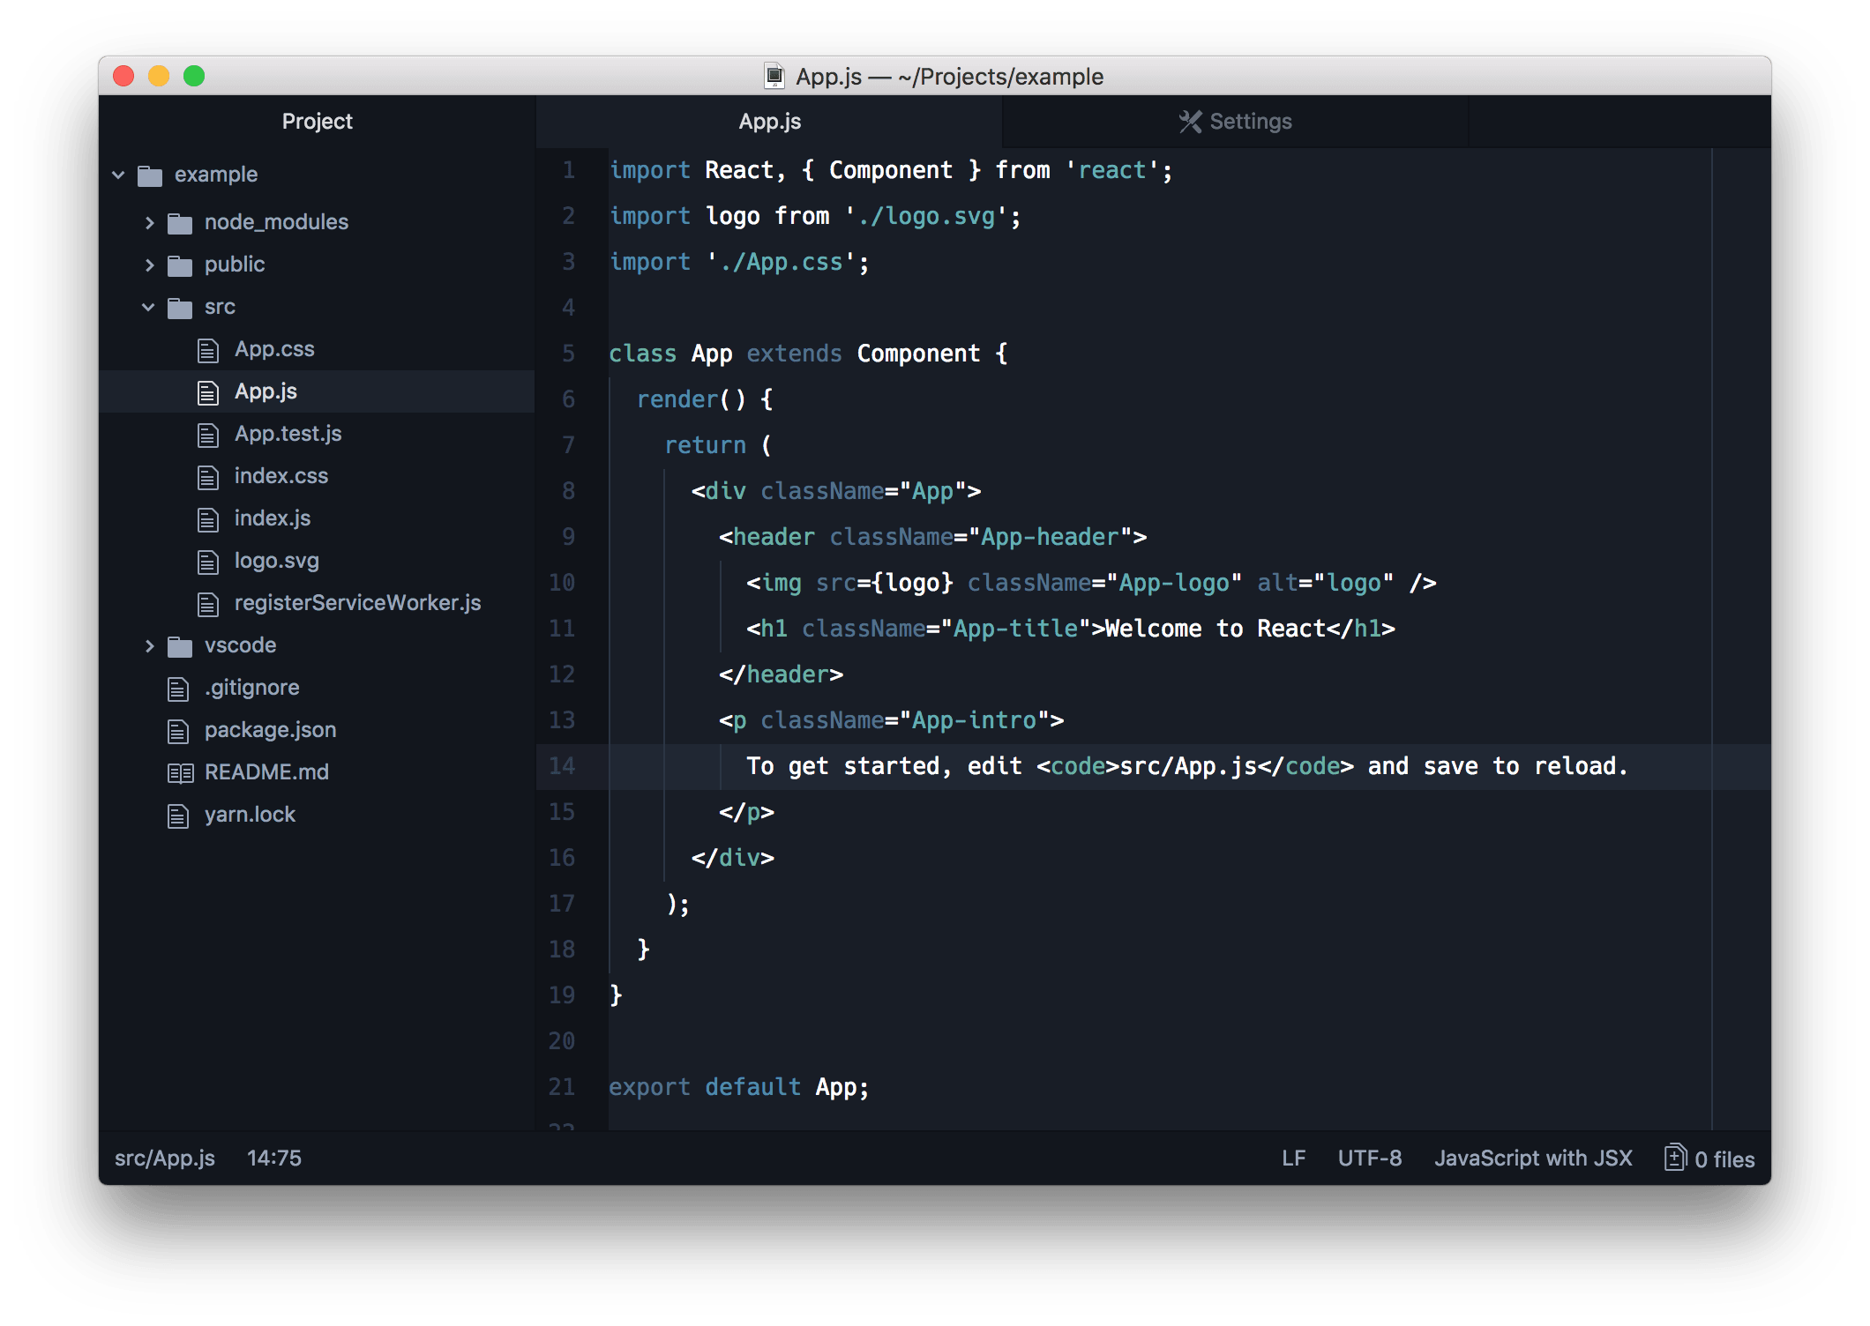The width and height of the screenshot is (1870, 1326).
Task: Click the README.md book icon
Action: pos(180,773)
